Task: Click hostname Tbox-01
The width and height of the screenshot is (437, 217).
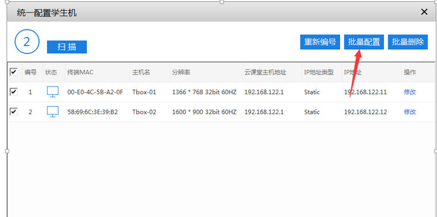Action: point(144,92)
